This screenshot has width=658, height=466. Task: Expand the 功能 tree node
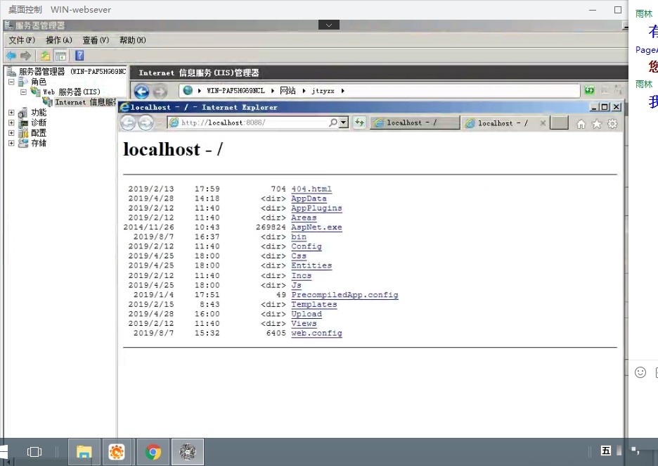[x=11, y=113]
